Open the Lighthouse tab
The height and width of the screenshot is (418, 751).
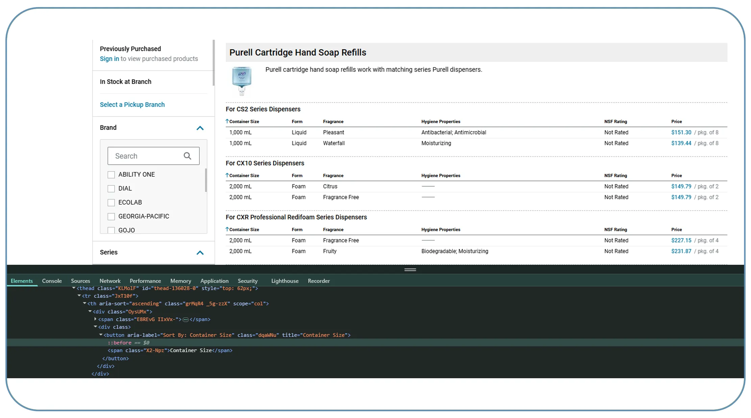coord(285,281)
